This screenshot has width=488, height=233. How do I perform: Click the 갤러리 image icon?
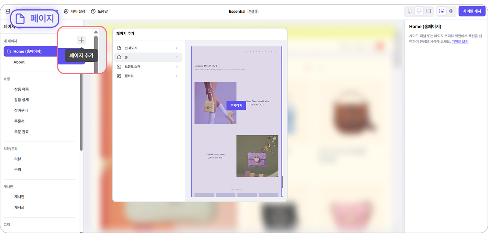(x=119, y=76)
